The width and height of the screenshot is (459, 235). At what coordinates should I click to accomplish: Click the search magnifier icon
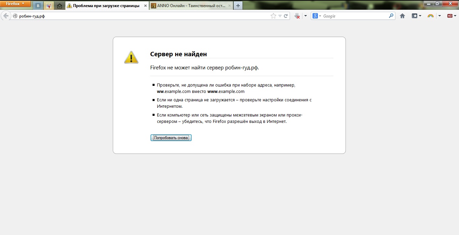[391, 15]
